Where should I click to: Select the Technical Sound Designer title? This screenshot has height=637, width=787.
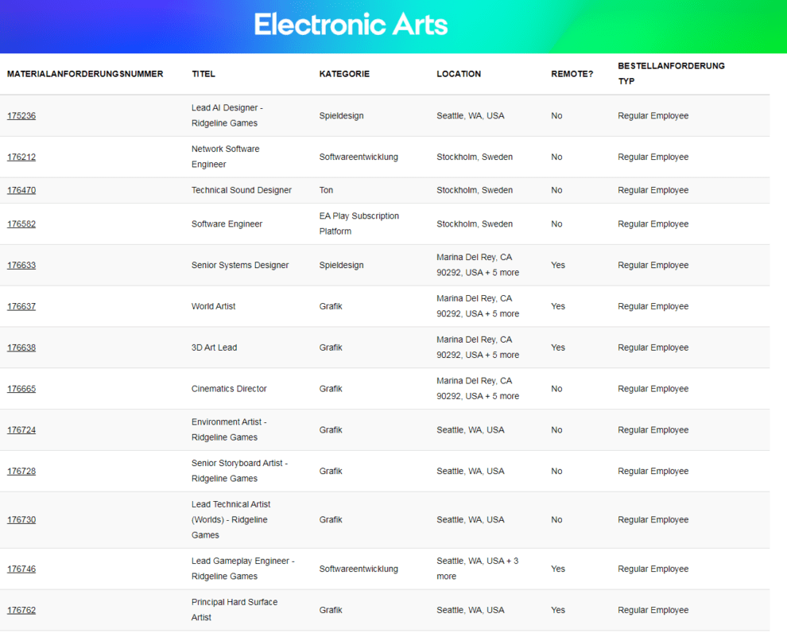tap(242, 190)
